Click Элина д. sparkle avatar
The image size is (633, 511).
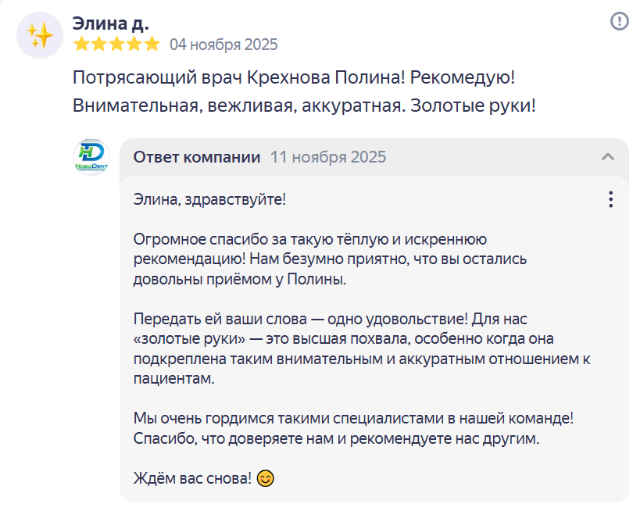coord(39,35)
